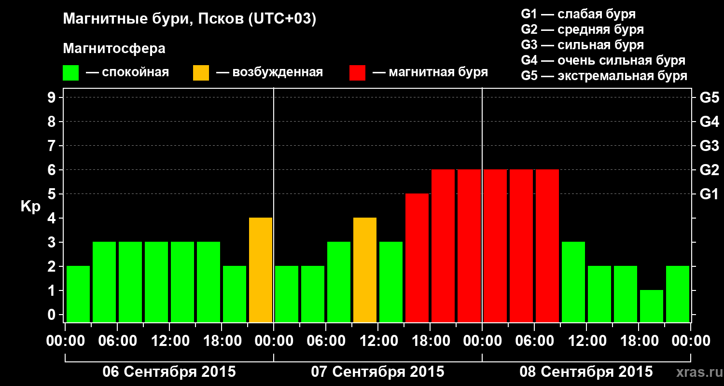Click the red 'магнитная буря' legend swatch
The width and height of the screenshot is (724, 386).
[x=357, y=72]
